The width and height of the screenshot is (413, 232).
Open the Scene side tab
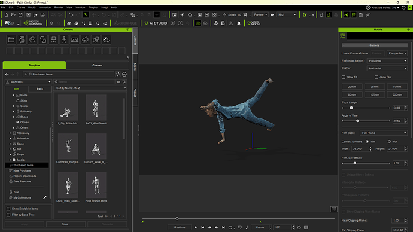coord(135,66)
